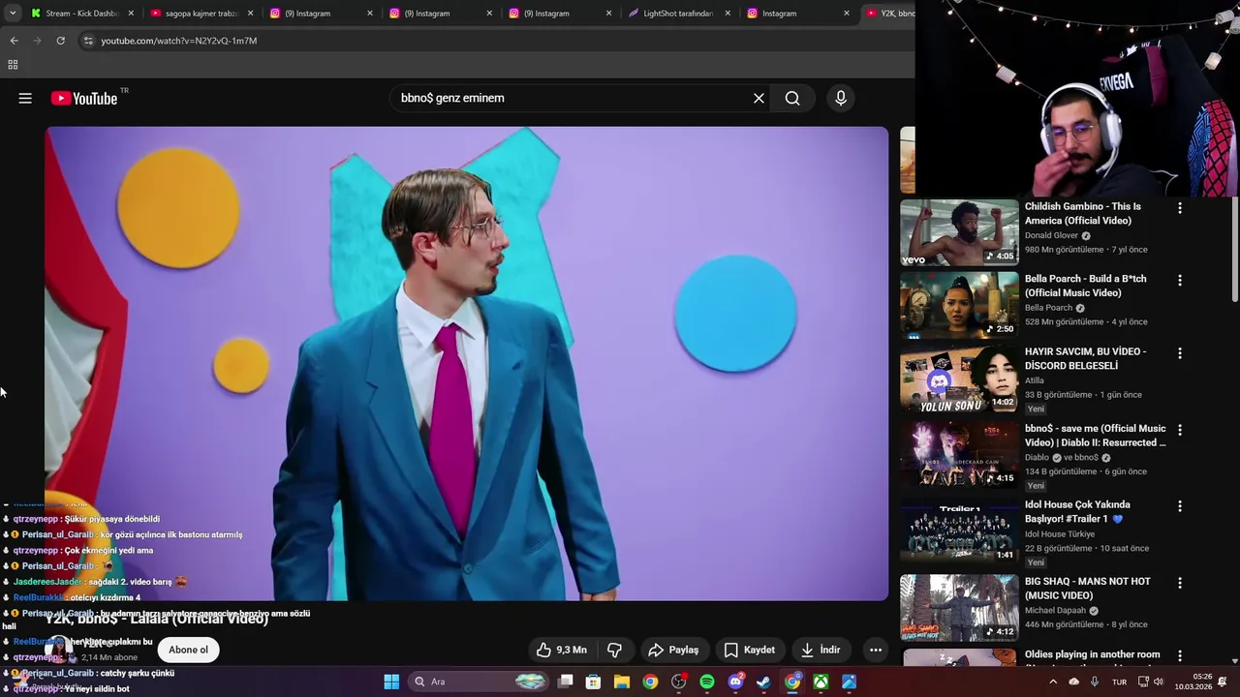The height and width of the screenshot is (697, 1240).
Task: Like the video showing 9,3 Mn
Action: [x=562, y=650]
